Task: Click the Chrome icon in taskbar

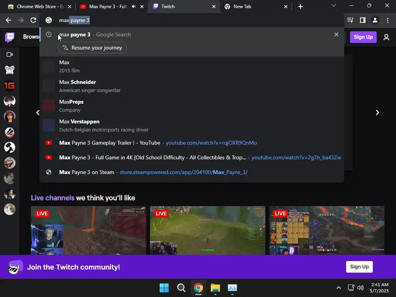Action: point(198,288)
